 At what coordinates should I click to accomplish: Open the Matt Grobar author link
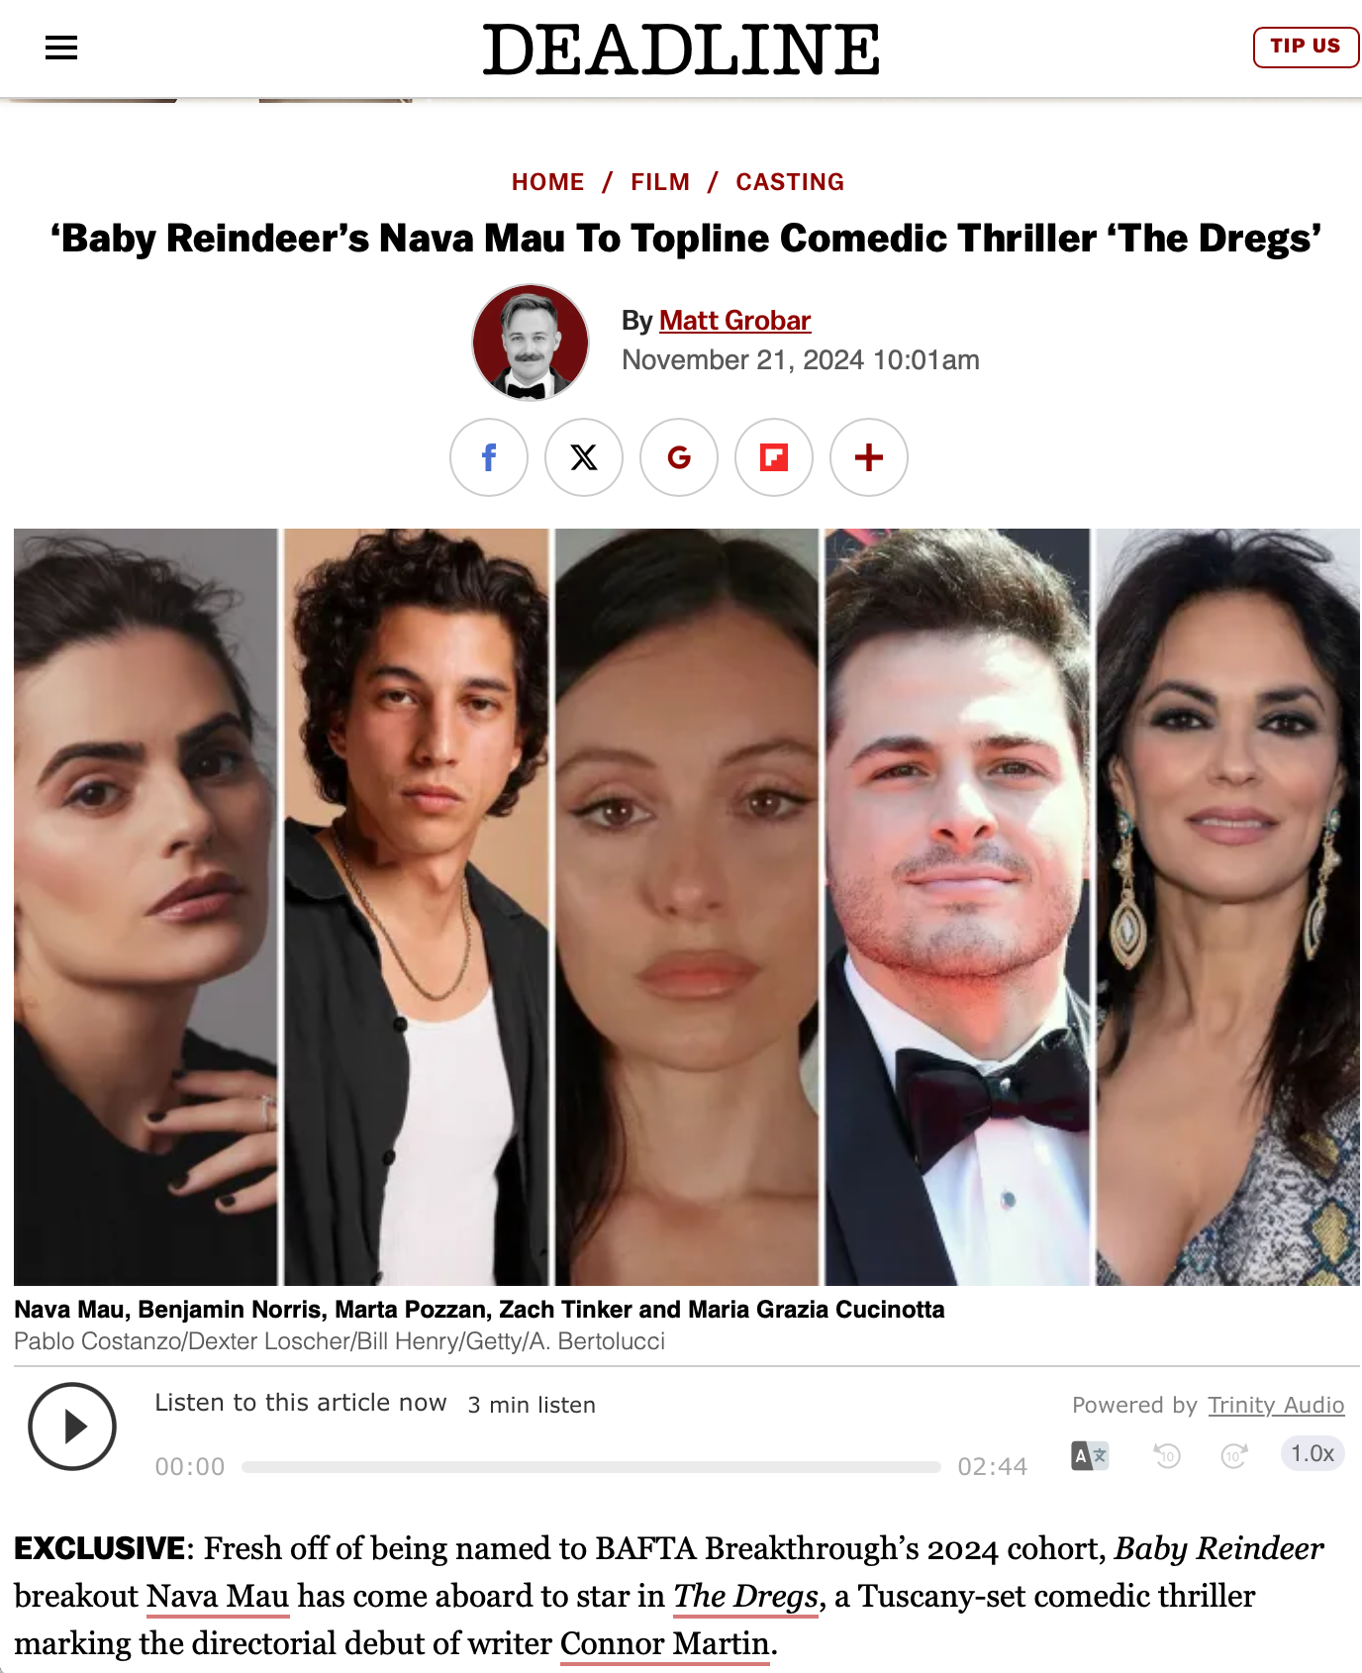(734, 321)
